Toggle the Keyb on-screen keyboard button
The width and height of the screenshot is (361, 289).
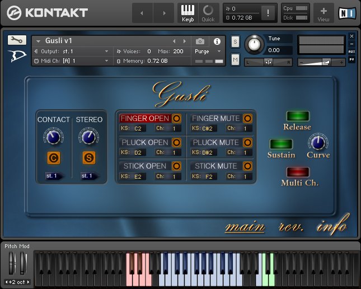[187, 13]
